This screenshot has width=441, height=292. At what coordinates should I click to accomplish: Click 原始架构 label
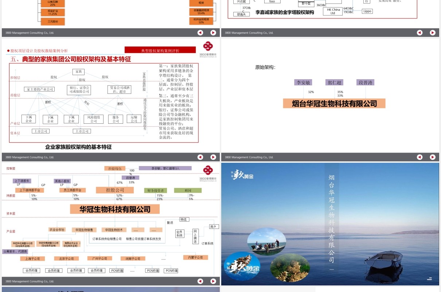265,68
